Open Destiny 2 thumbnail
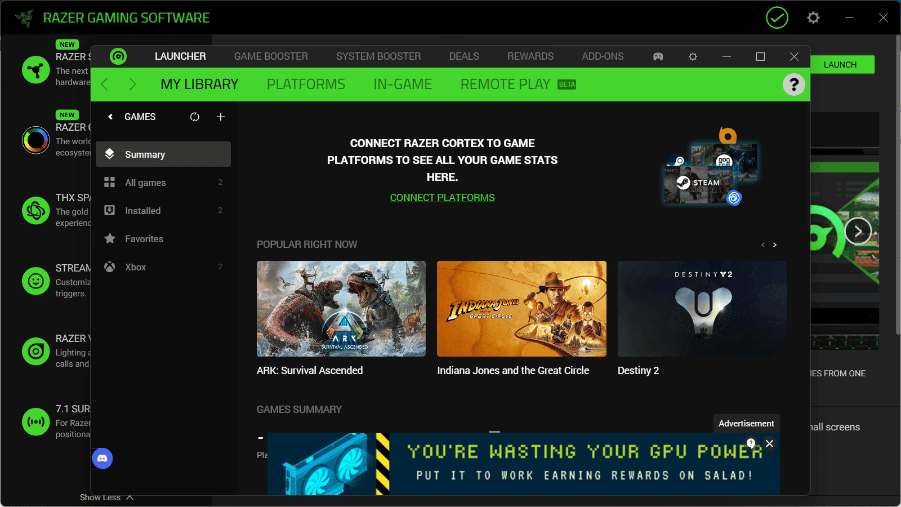This screenshot has width=901, height=507. tap(702, 309)
